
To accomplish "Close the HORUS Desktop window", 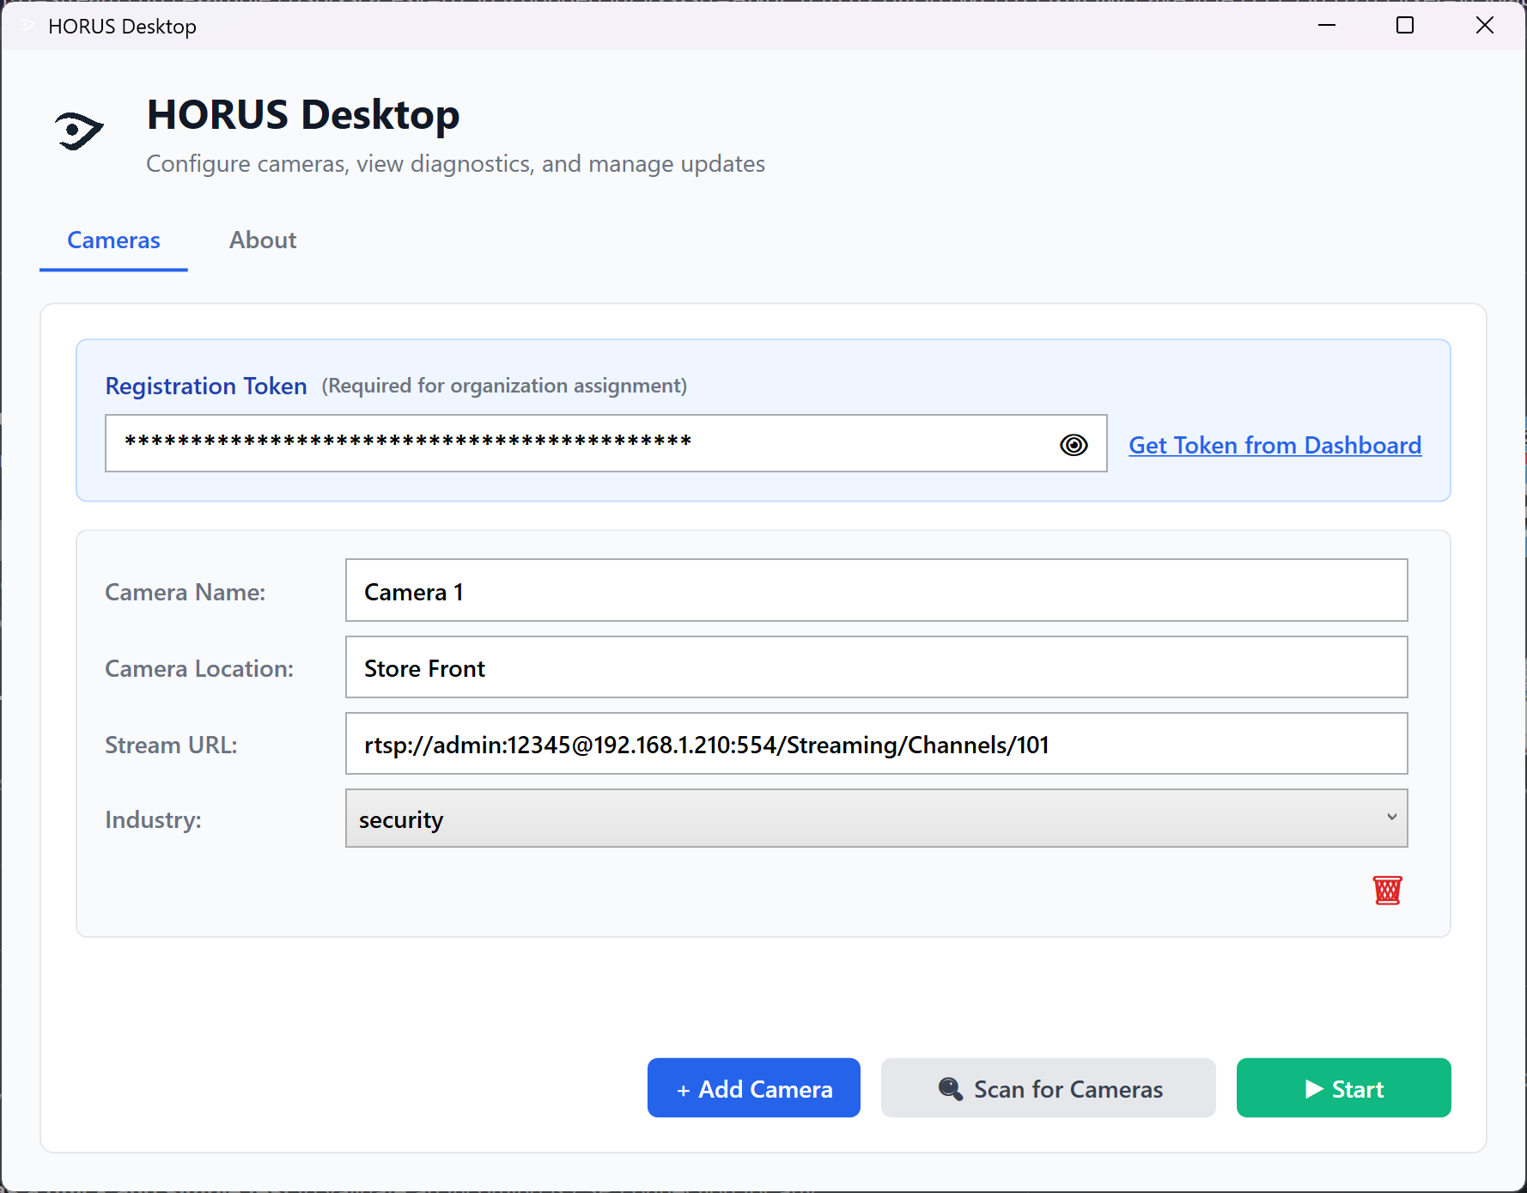I will [x=1485, y=25].
